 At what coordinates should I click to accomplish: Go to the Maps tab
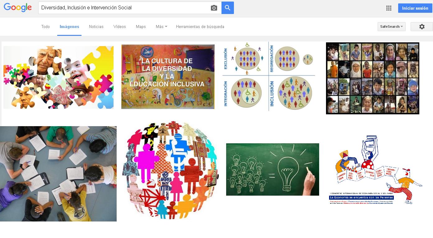click(x=141, y=27)
